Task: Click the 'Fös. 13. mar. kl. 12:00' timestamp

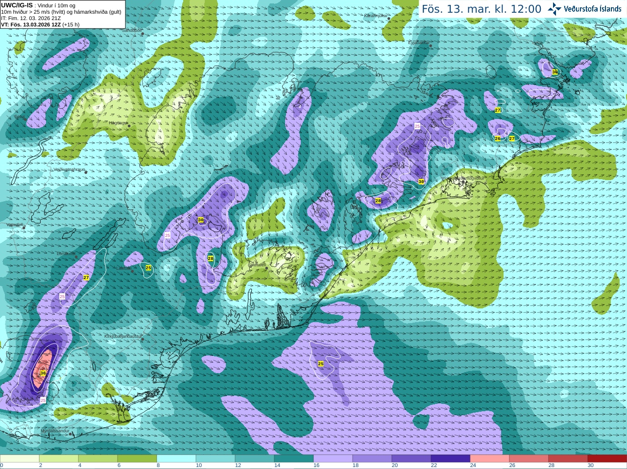Action: pos(482,9)
